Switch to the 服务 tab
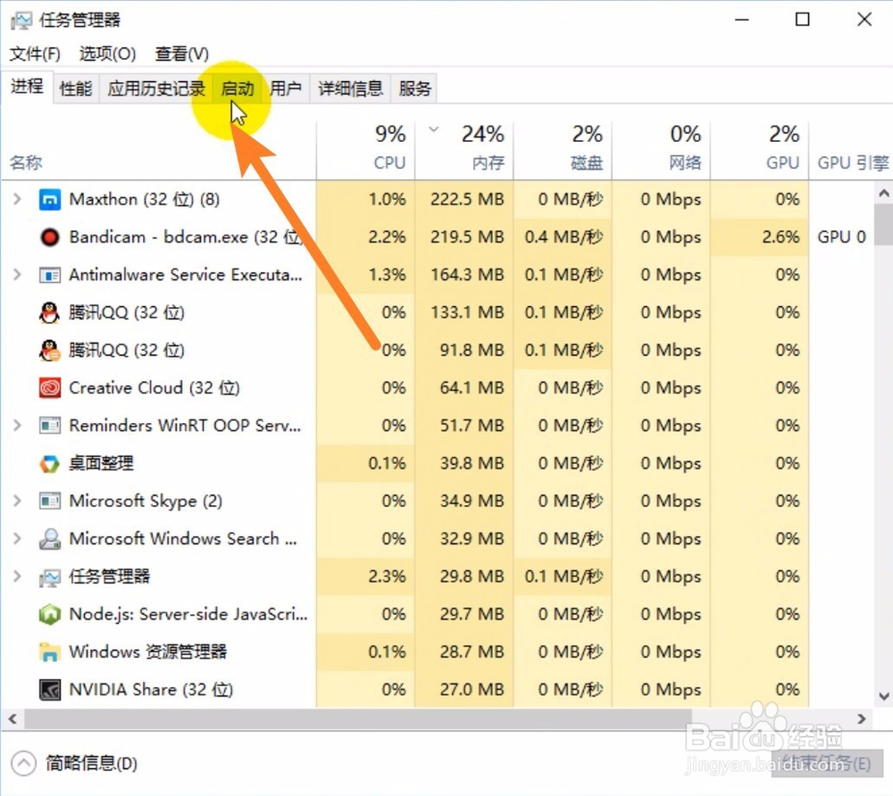 (x=414, y=88)
